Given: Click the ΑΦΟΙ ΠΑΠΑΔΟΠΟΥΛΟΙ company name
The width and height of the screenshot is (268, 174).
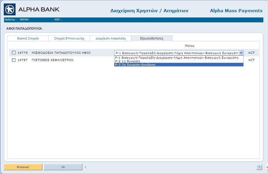Looking at the screenshot, I should click(x=24, y=28).
